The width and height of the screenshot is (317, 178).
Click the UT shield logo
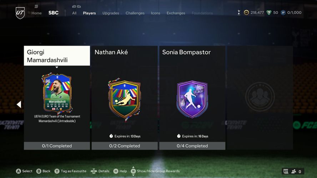click(x=20, y=13)
